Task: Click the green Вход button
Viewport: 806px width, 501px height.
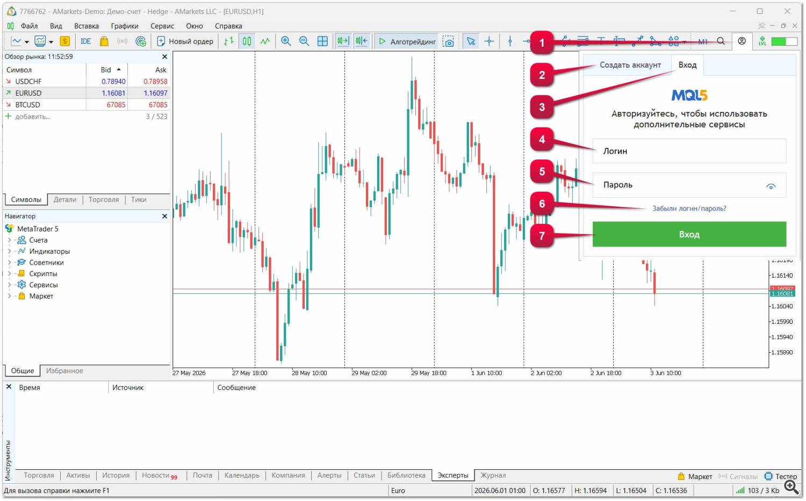Action: coord(689,234)
